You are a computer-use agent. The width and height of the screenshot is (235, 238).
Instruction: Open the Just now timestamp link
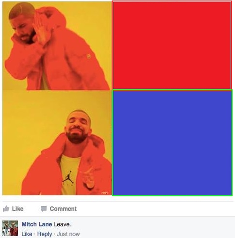pyautogui.click(x=68, y=234)
